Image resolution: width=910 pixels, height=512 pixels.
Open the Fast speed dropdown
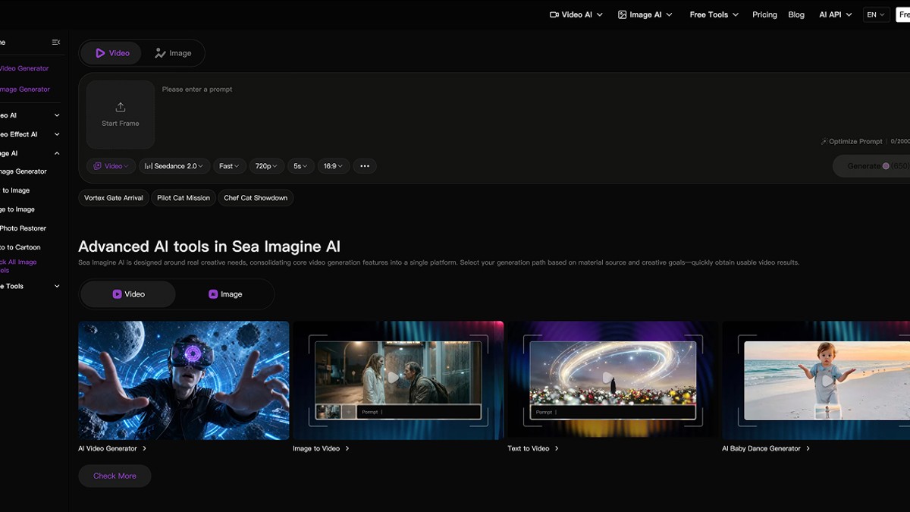click(229, 166)
